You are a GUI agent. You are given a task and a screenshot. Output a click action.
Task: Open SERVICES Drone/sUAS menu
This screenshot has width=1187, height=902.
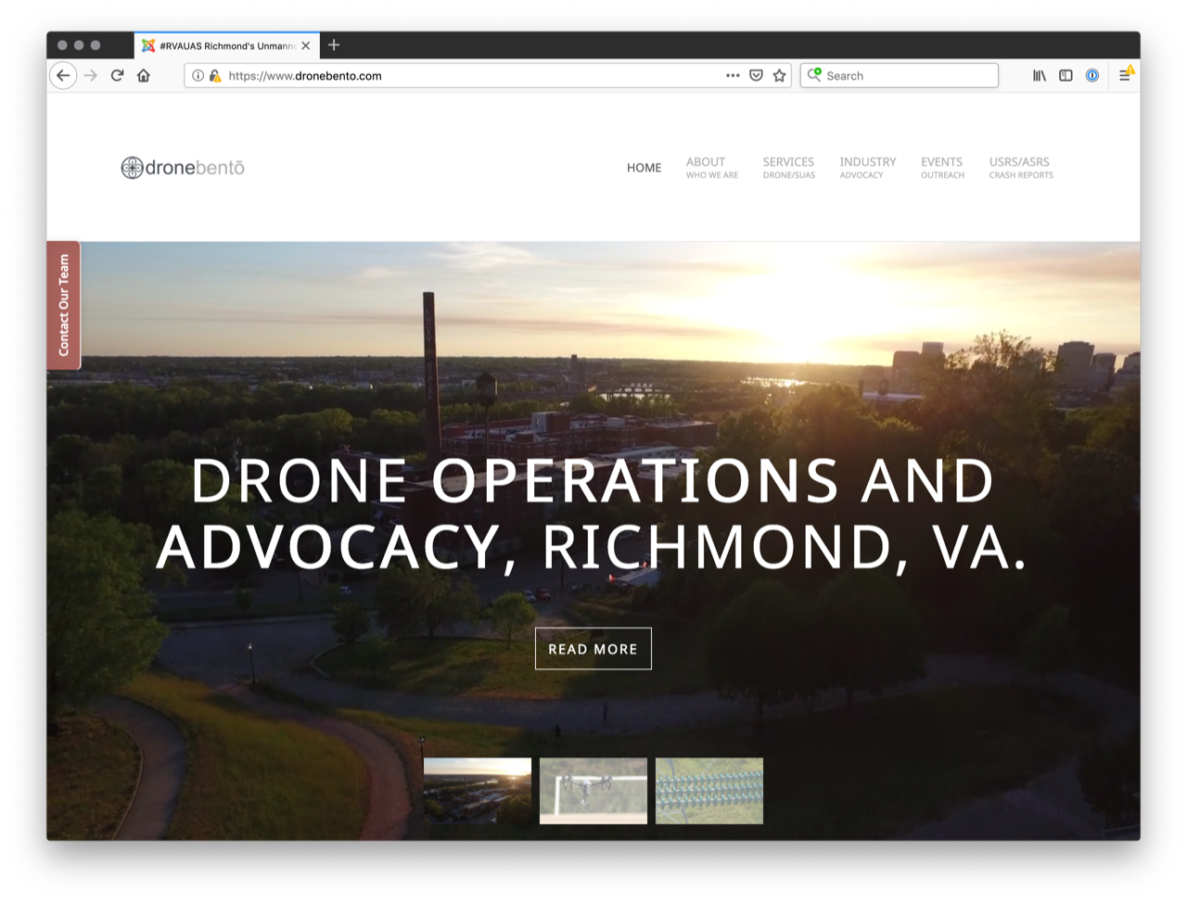[x=788, y=168]
